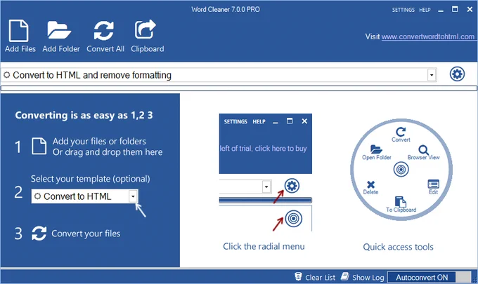This screenshot has width=478, height=284.
Task: Click the To Clipboard radial icon
Action: pyautogui.click(x=400, y=201)
